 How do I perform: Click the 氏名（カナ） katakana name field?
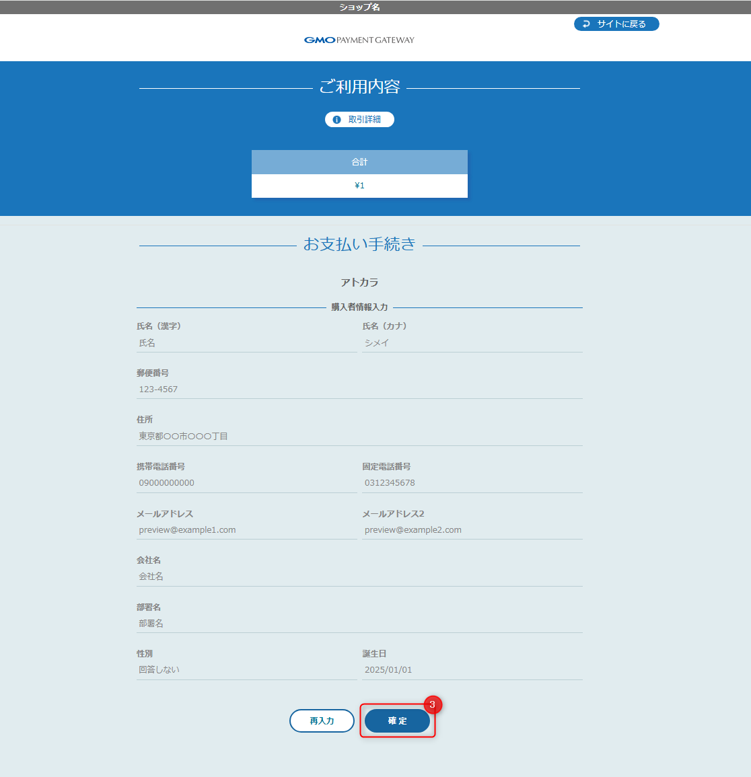tap(472, 342)
